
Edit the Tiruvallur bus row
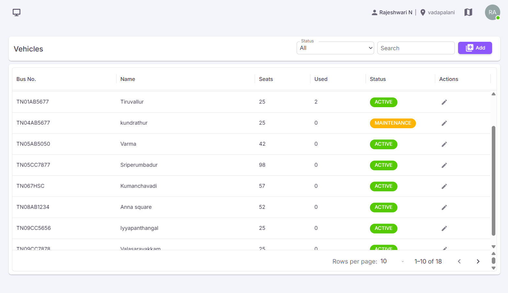(x=444, y=102)
